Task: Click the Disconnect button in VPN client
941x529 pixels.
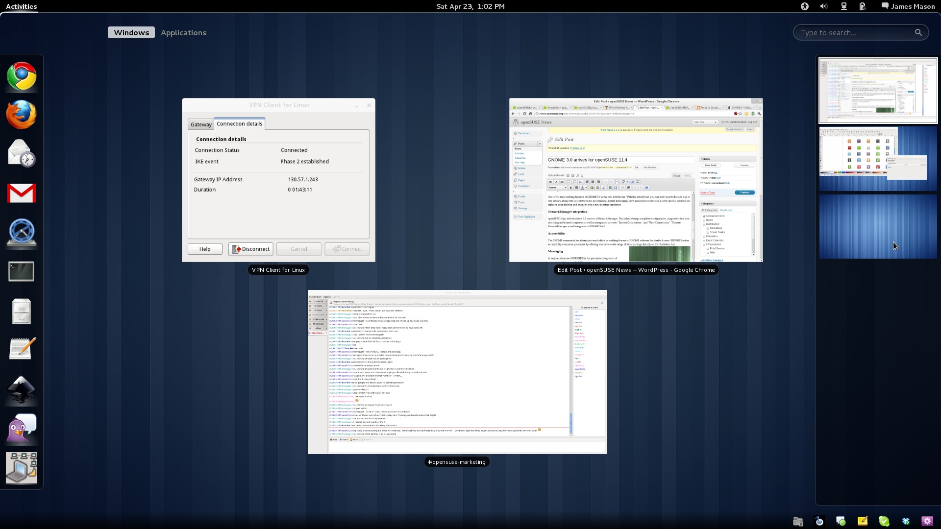Action: (x=251, y=249)
